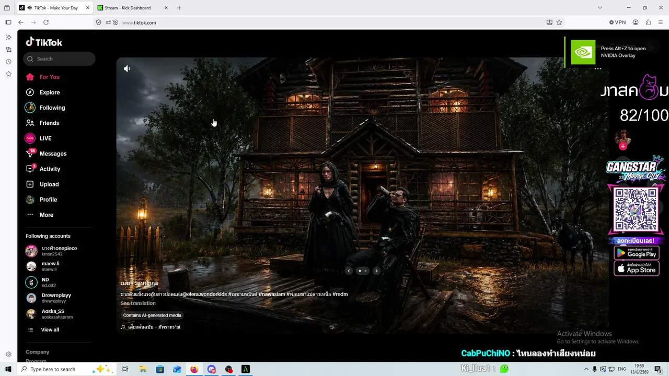The width and height of the screenshot is (669, 376).
Task: Open browser history in the sidebar strip
Action: tap(8, 62)
